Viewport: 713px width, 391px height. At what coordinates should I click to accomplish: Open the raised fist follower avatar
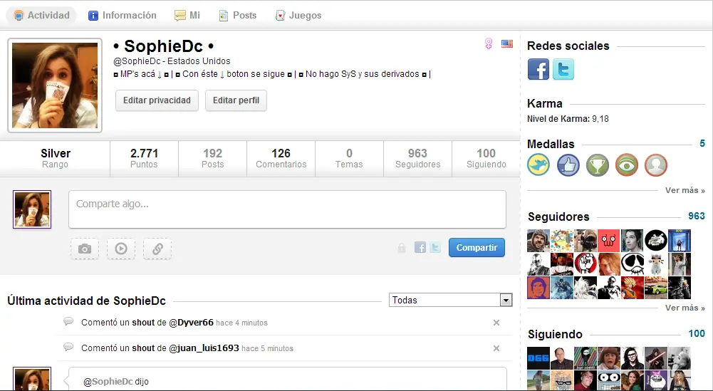pyautogui.click(x=586, y=264)
